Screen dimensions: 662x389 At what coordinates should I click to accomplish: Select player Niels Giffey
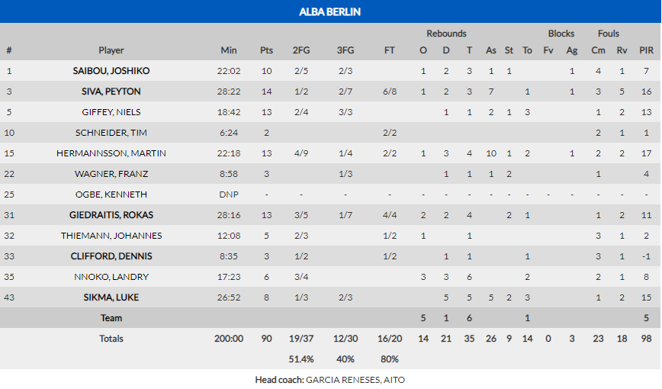[111, 112]
